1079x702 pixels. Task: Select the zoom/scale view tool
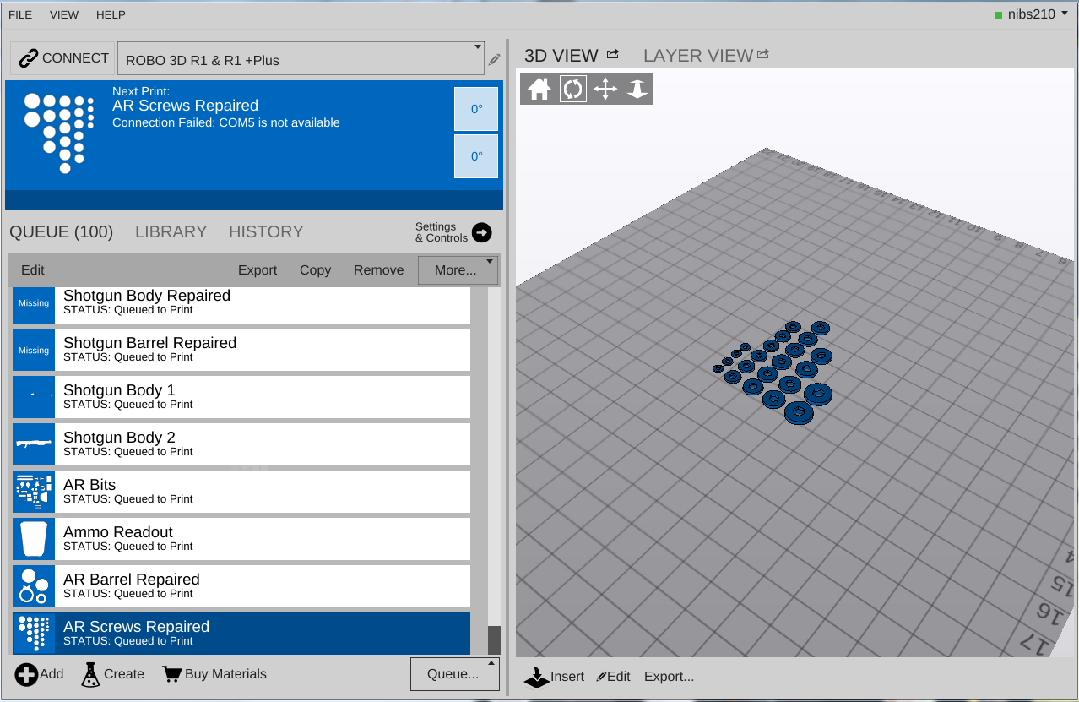pyautogui.click(x=637, y=89)
